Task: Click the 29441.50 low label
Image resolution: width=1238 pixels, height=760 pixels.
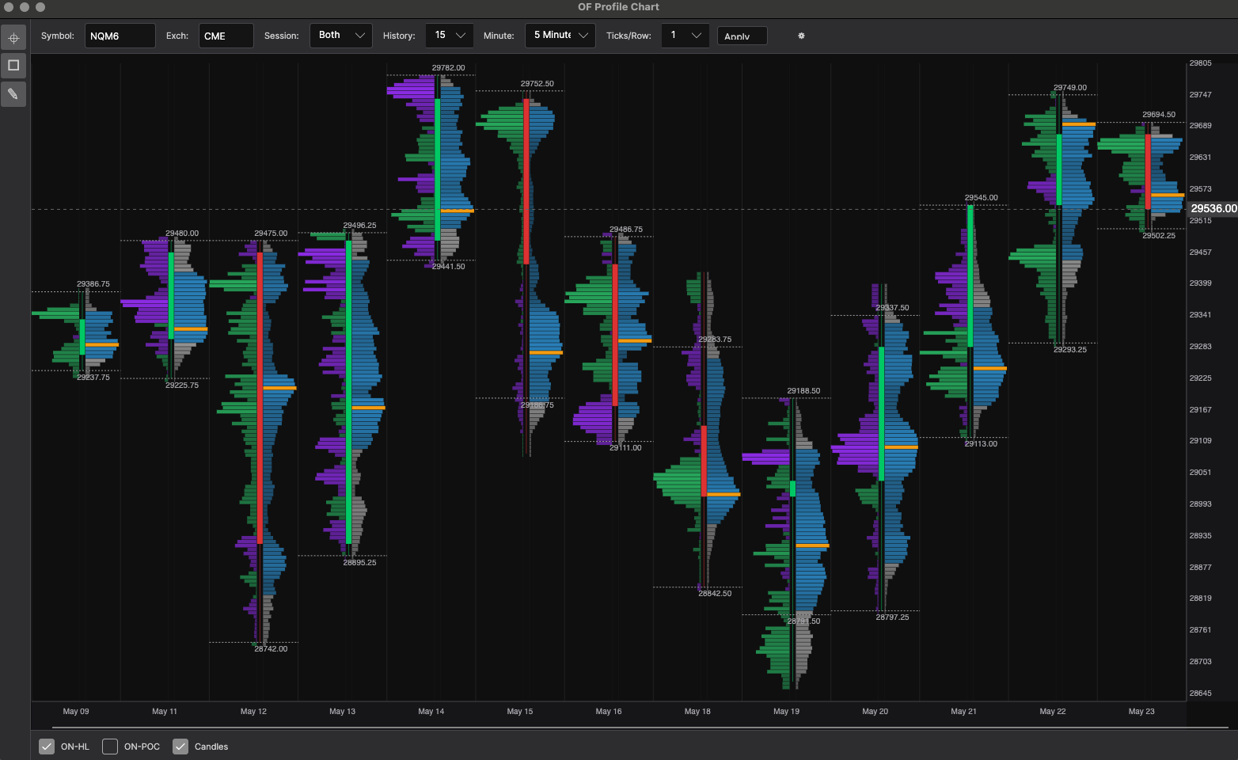Action: (449, 266)
